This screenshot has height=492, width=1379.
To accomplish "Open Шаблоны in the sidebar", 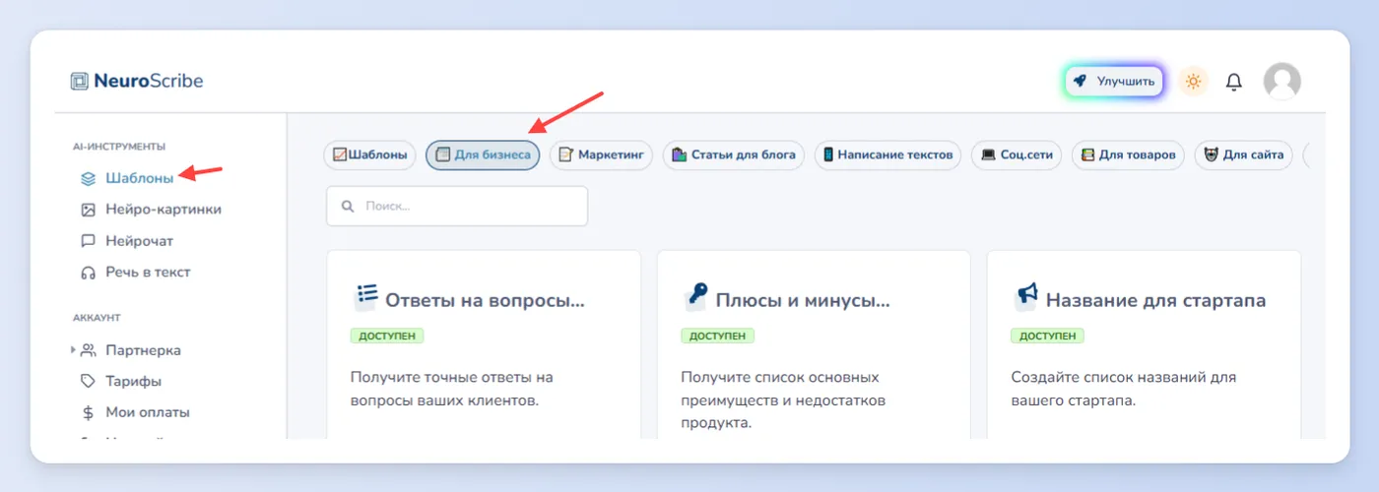I will pos(139,178).
